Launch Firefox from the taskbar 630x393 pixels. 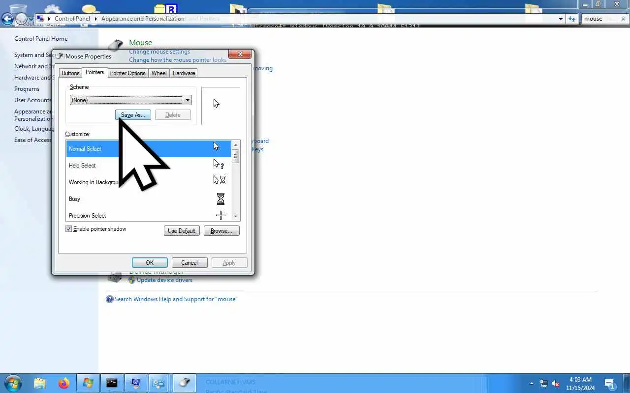(64, 383)
